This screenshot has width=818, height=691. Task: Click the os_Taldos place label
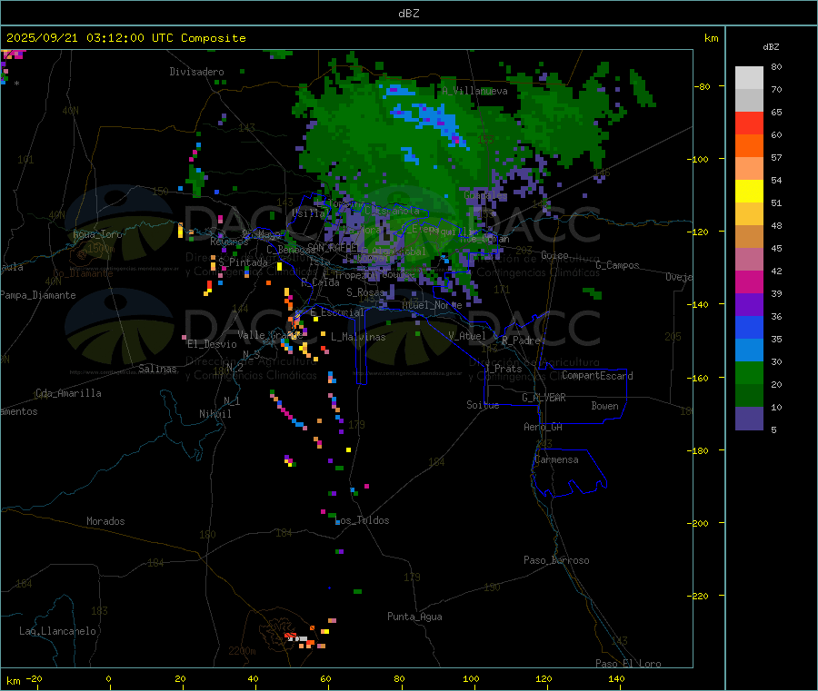click(x=364, y=520)
